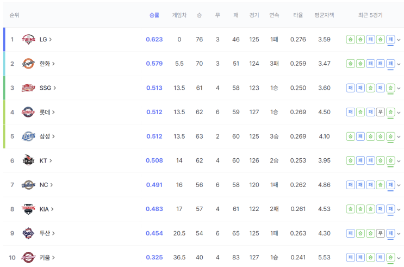Open the 두산 team link

click(x=47, y=233)
